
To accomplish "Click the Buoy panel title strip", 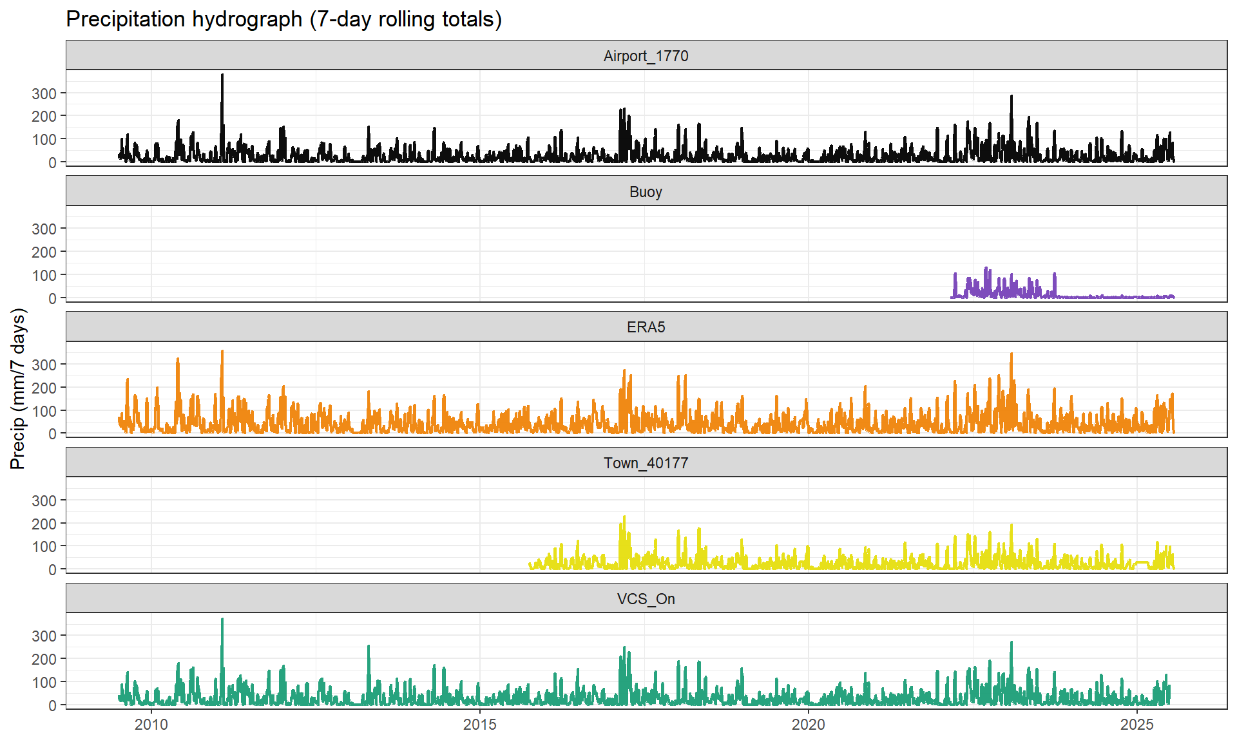I will (x=646, y=192).
